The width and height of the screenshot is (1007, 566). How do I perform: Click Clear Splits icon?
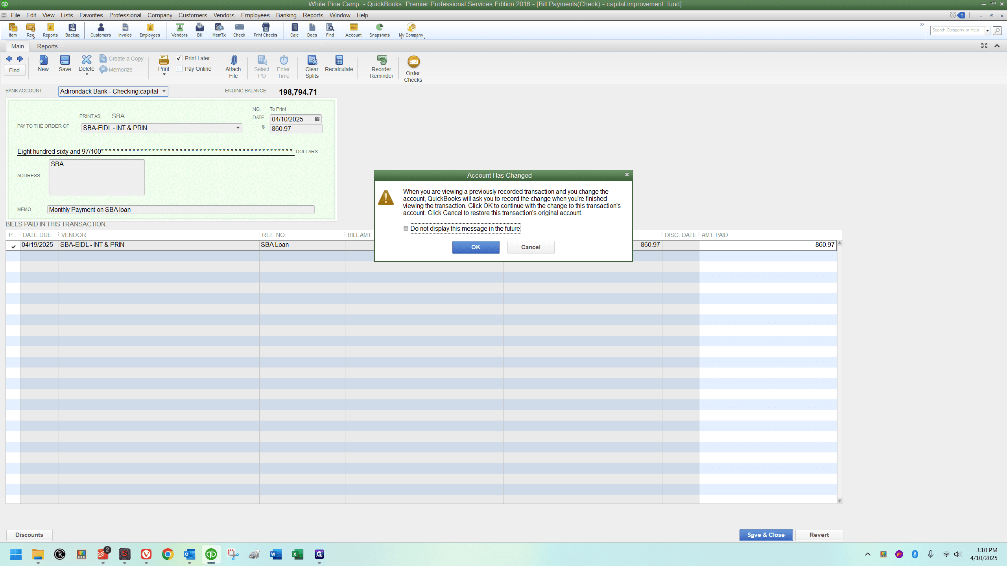tap(312, 67)
